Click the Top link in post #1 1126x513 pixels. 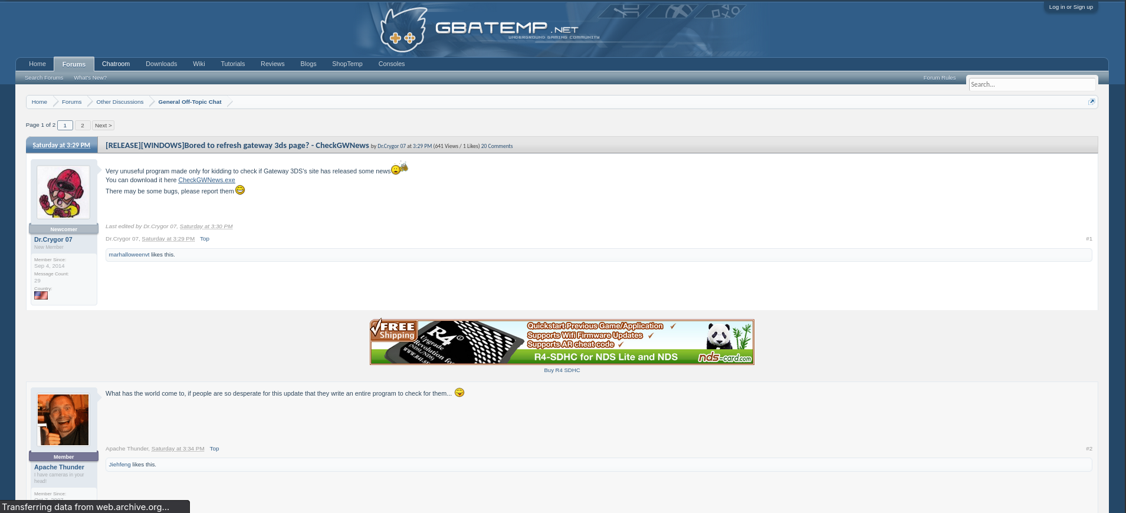click(x=205, y=239)
